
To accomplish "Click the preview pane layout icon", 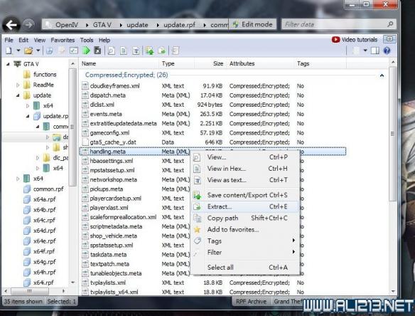I will coord(375,51).
